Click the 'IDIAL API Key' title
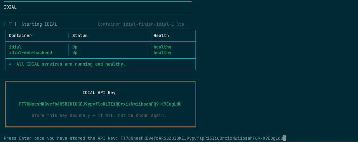The width and height of the screenshot is (358, 142). tap(99, 93)
